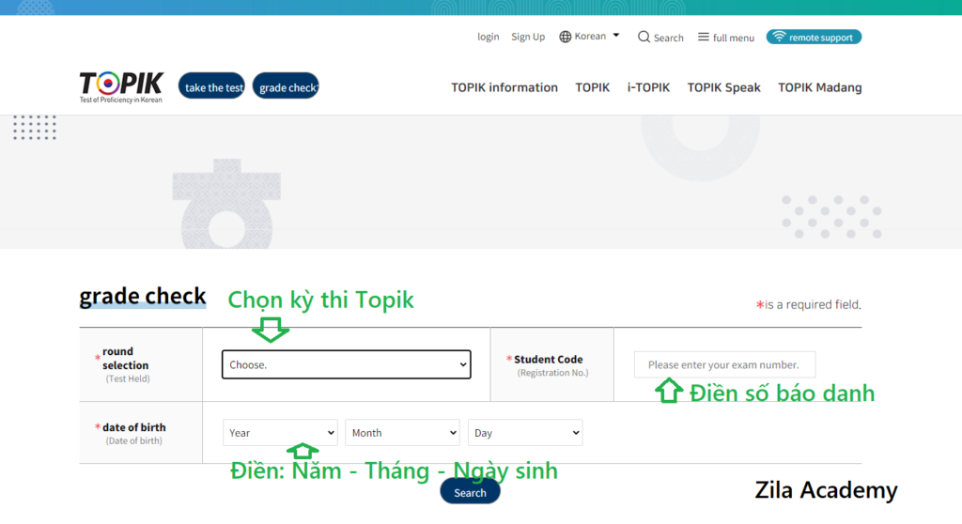Open the hamburger full menu icon
Viewport: 962px width, 524px height.
click(x=703, y=37)
